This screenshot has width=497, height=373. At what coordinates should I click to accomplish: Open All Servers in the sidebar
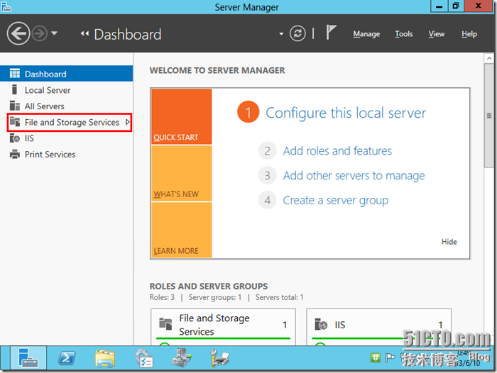click(67, 106)
